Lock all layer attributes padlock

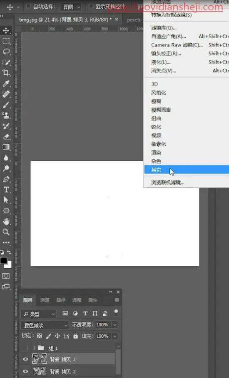(76, 336)
